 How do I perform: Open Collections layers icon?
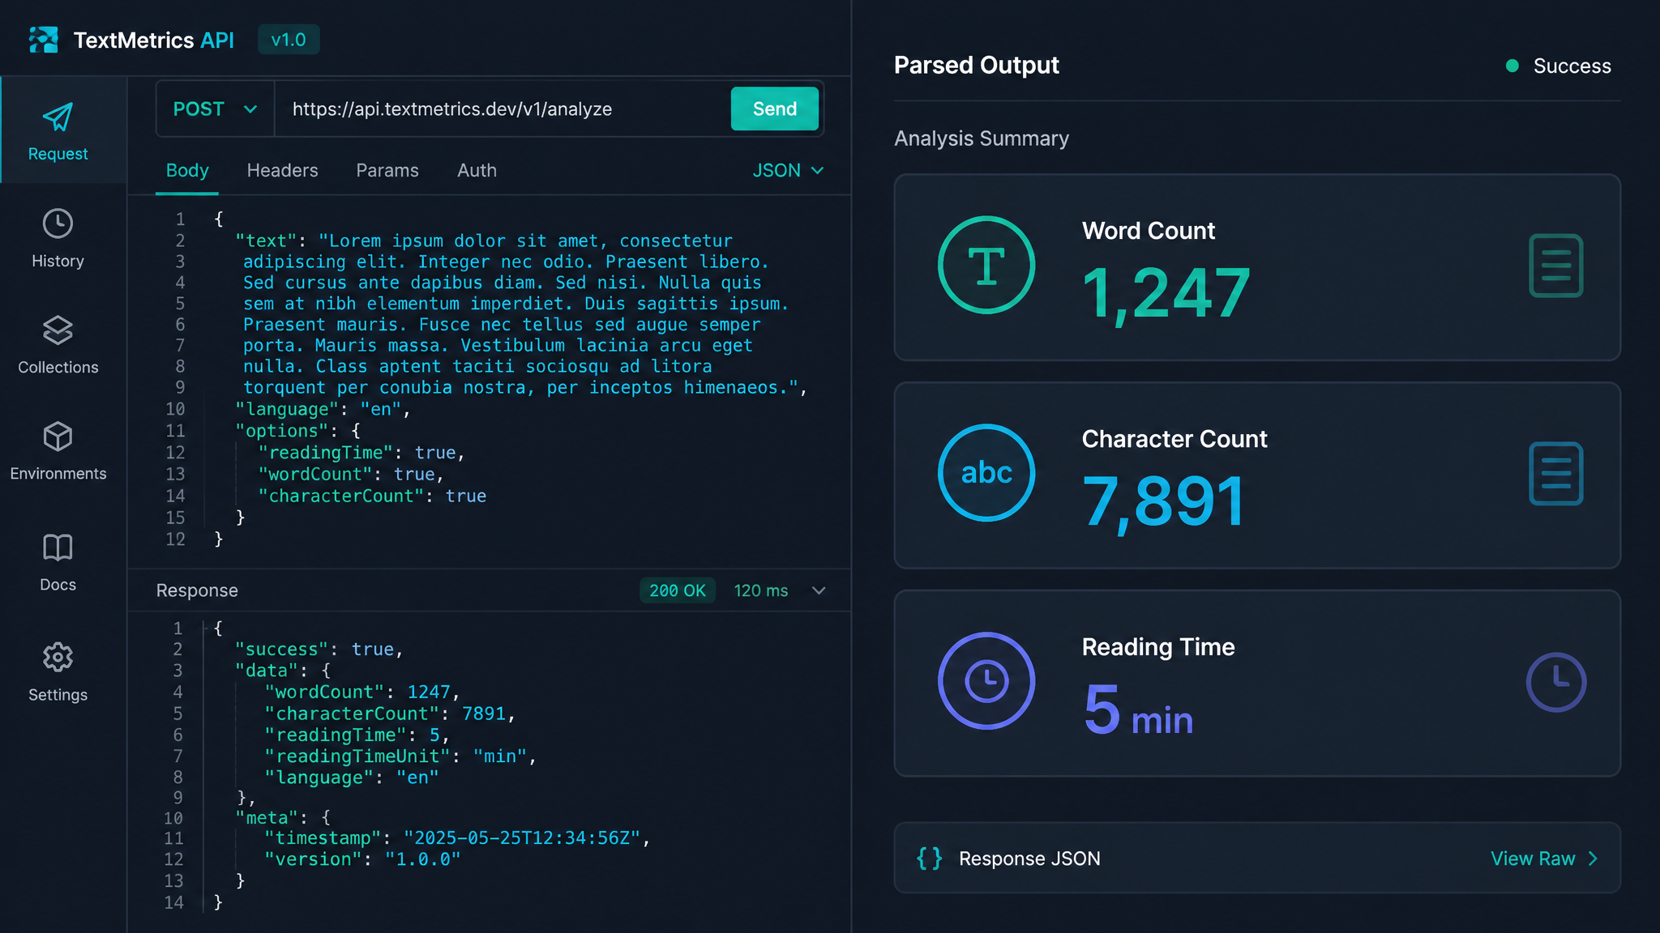(x=58, y=330)
